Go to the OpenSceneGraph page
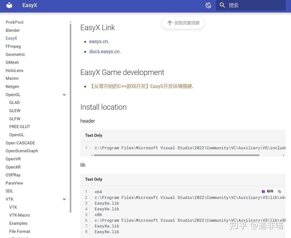The width and height of the screenshot is (291, 238). (x=22, y=151)
